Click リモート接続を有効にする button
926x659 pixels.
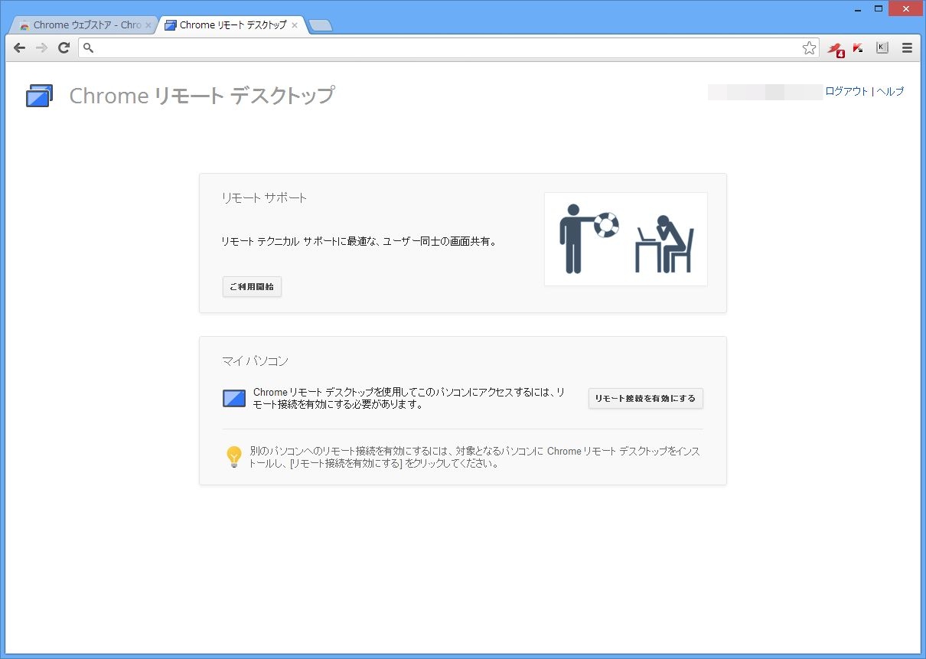click(645, 398)
